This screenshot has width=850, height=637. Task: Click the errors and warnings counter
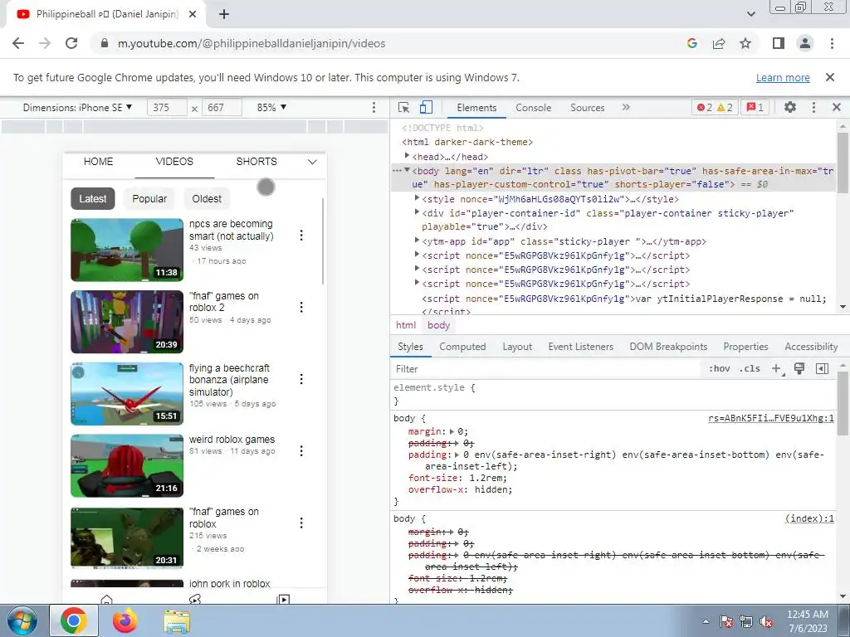(715, 107)
